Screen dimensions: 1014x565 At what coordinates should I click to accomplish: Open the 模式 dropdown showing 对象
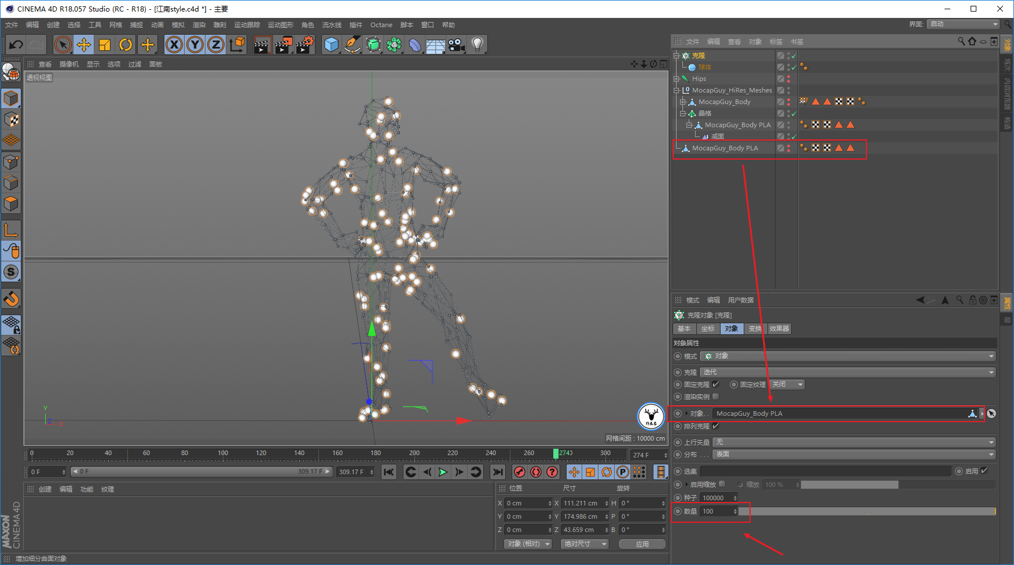pos(848,356)
